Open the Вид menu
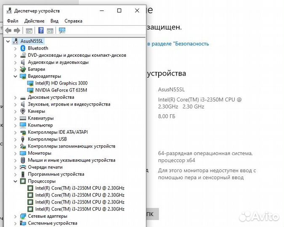This screenshot has width=284, height=227. tap(54, 21)
